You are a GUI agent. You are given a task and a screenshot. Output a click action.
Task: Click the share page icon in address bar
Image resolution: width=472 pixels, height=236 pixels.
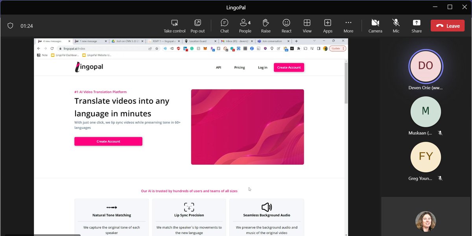tap(150, 48)
